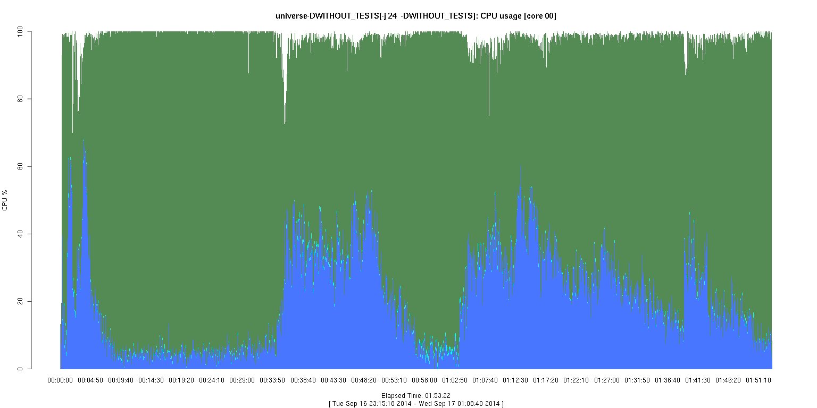Click the x-axis label 00:24:10
This screenshot has width=817, height=408.
212,380
